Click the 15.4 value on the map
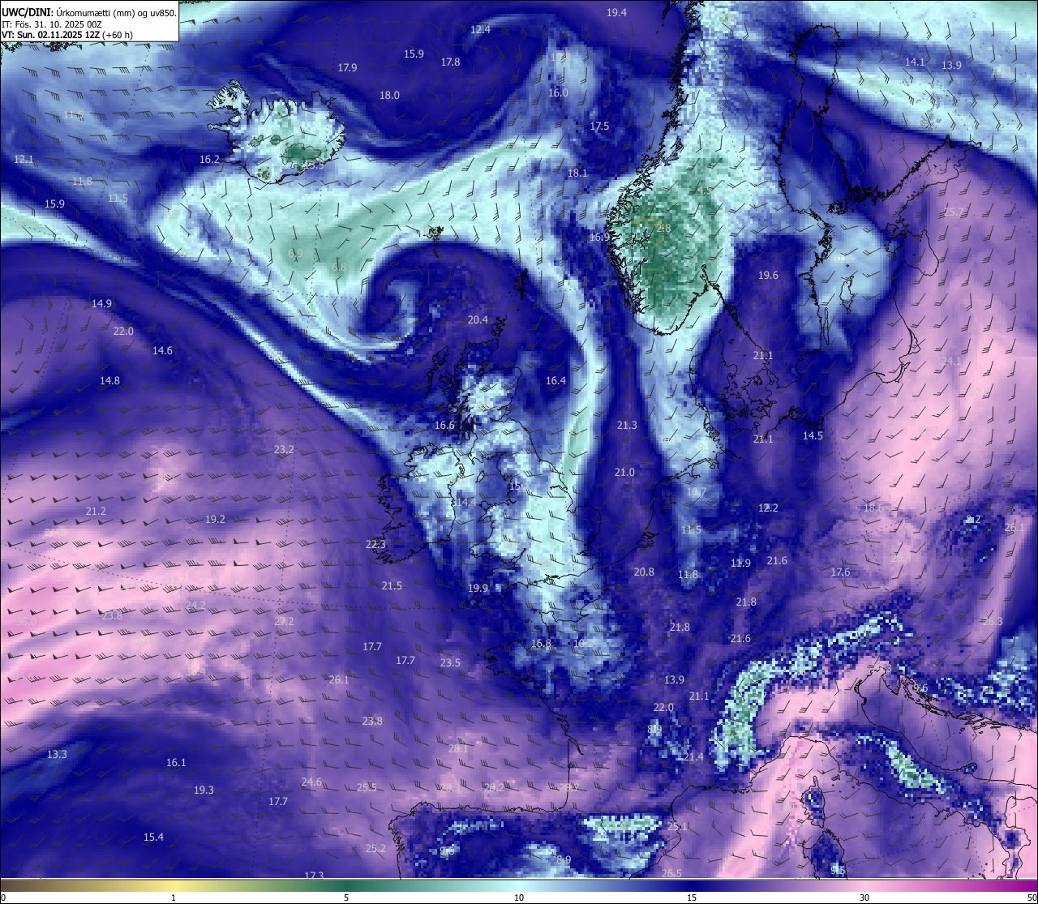Screen dimensions: 1038x904 pyautogui.click(x=153, y=837)
